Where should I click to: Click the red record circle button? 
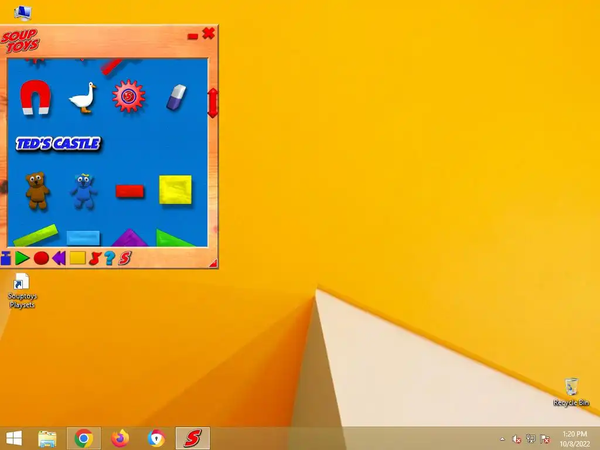[x=42, y=258]
